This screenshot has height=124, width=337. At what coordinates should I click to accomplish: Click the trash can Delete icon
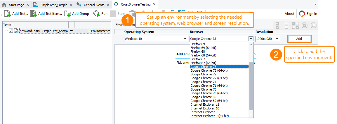click(132, 14)
